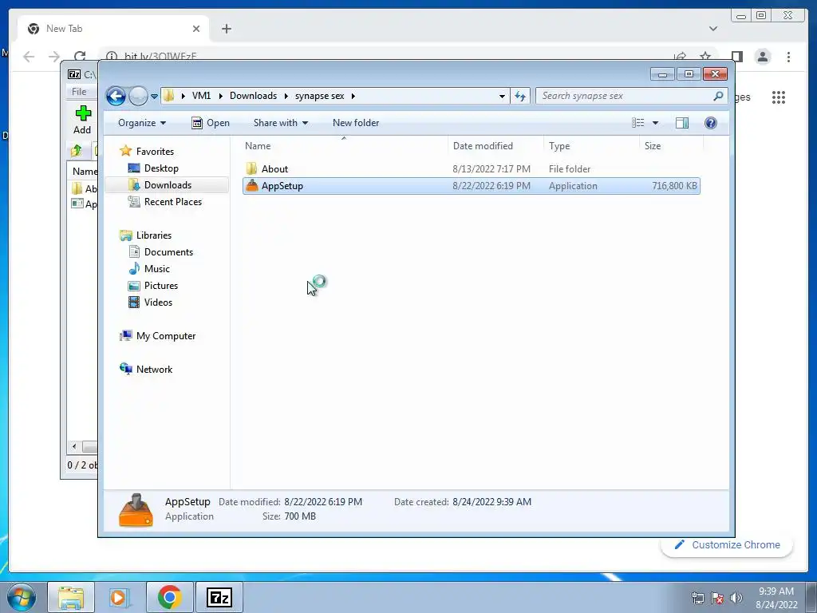Open the Organize menu

click(x=142, y=123)
